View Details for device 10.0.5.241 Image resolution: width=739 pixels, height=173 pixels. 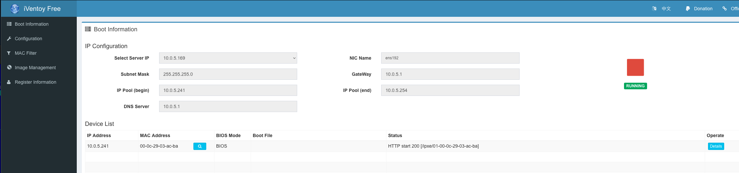tap(716, 146)
